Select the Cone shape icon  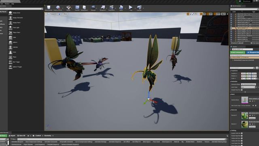coord(11,52)
